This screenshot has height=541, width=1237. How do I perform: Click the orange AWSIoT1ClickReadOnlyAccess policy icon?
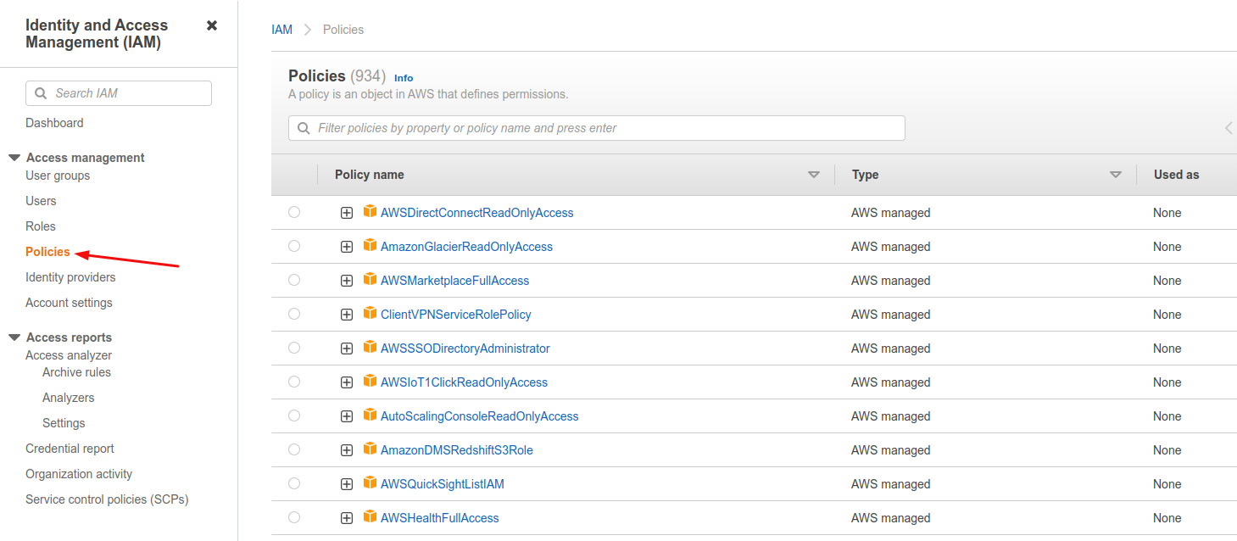click(x=370, y=381)
